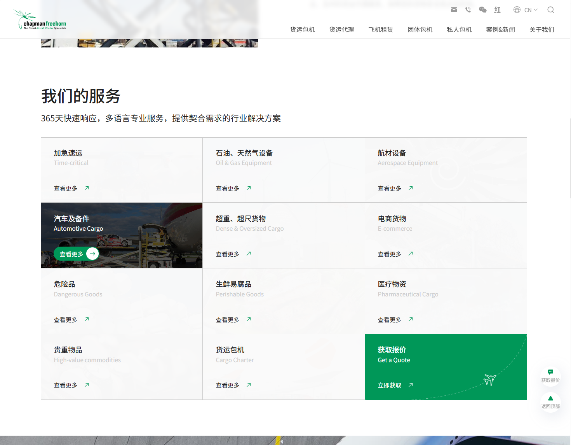Image resolution: width=571 pixels, height=445 pixels.
Task: Open the 飞机租赁 navigation menu
Action: point(381,30)
